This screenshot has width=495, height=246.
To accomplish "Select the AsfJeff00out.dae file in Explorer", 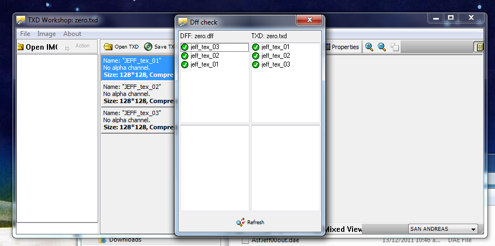I will click(276, 241).
